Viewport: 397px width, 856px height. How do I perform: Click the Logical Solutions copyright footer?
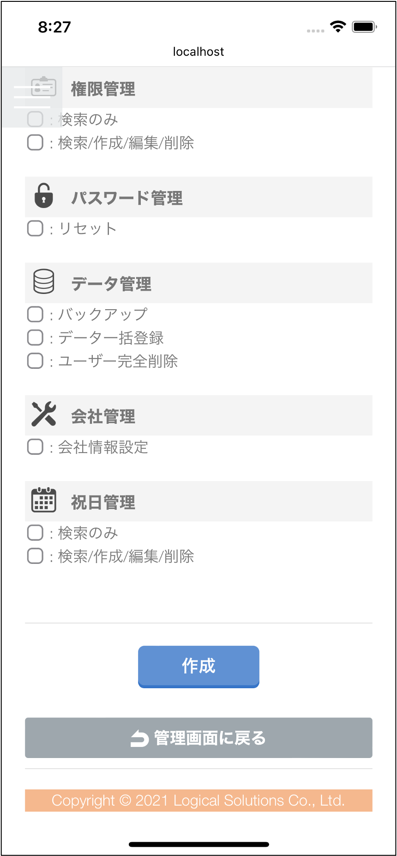(198, 801)
